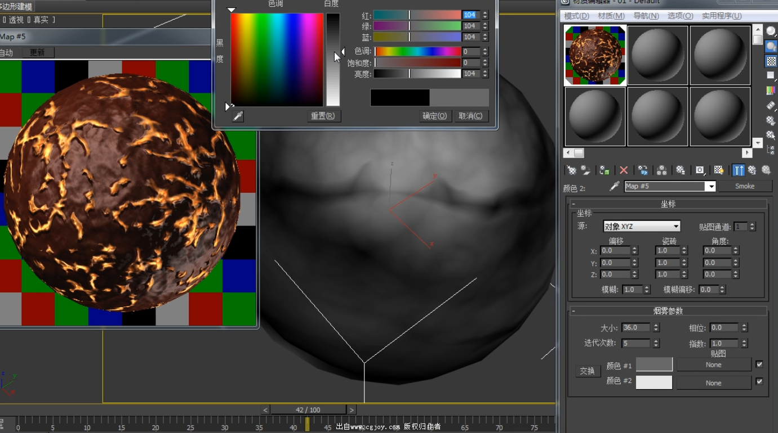Image resolution: width=778 pixels, height=433 pixels.
Task: Click the 真实 viewport shading label
Action: coord(41,20)
